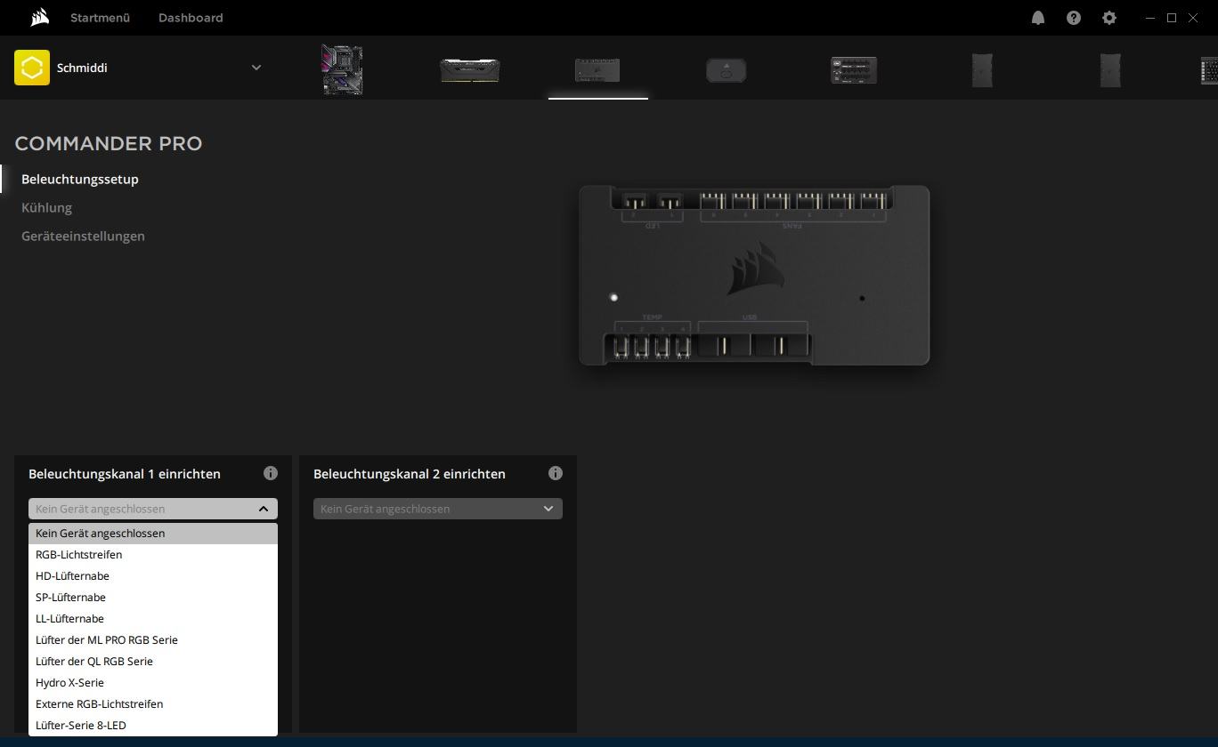Click the yellow Schmiddi profile icon
This screenshot has height=747, width=1218.
coord(32,68)
